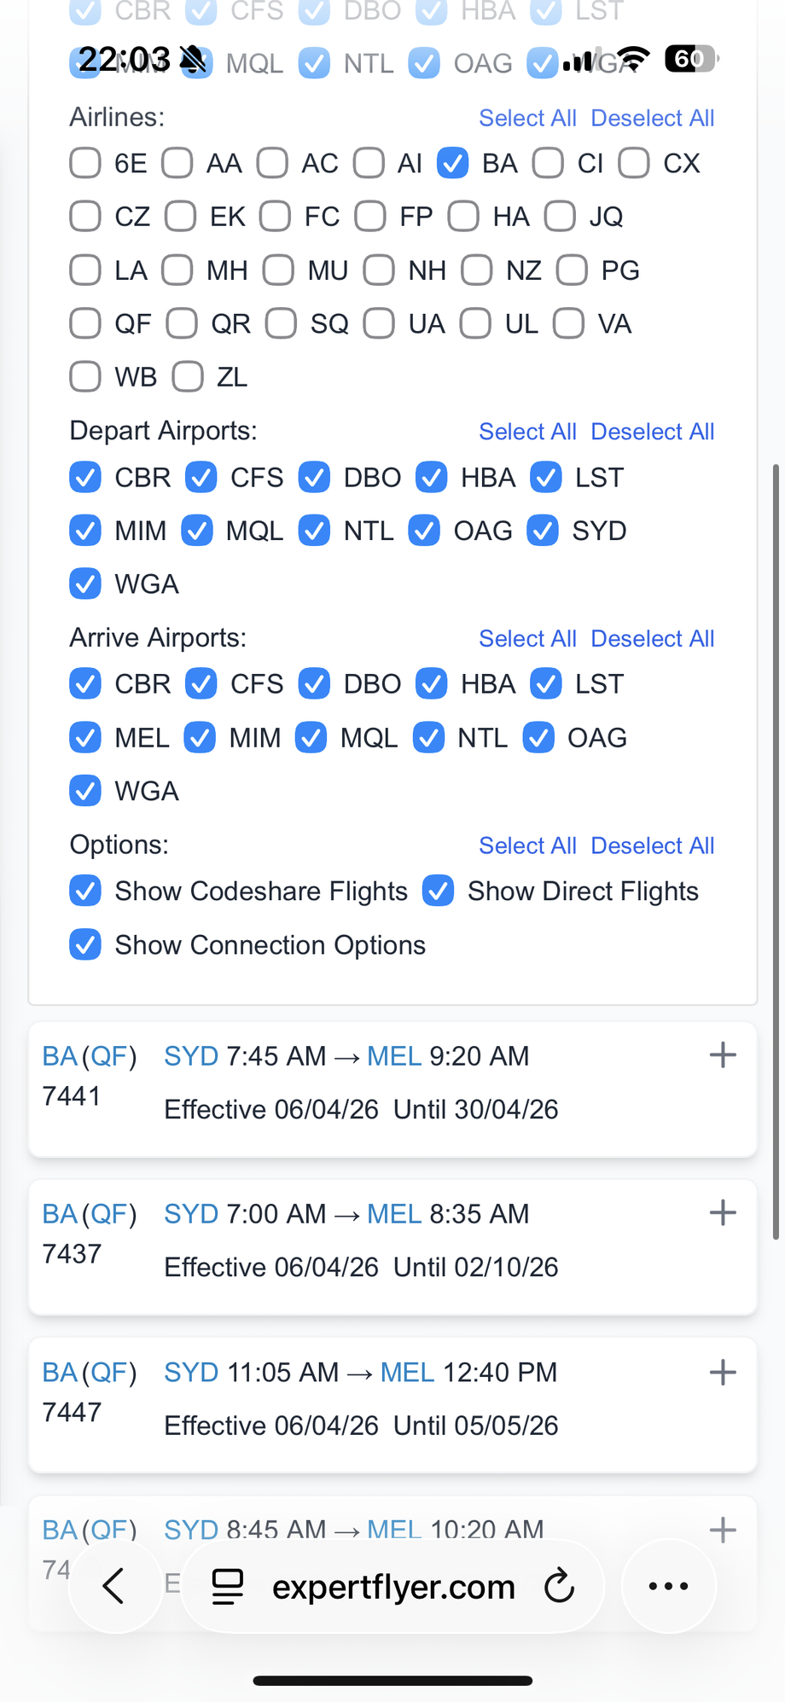This screenshot has height=1702, width=785.
Task: Expand flight BA 7447 details
Action: pyautogui.click(x=723, y=1372)
